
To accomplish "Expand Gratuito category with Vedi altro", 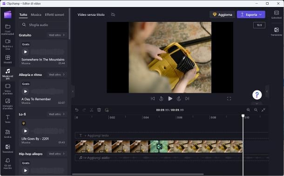I will pos(57,35).
